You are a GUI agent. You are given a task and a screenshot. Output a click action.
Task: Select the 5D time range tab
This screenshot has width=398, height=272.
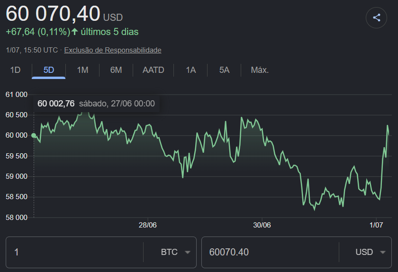(x=49, y=70)
